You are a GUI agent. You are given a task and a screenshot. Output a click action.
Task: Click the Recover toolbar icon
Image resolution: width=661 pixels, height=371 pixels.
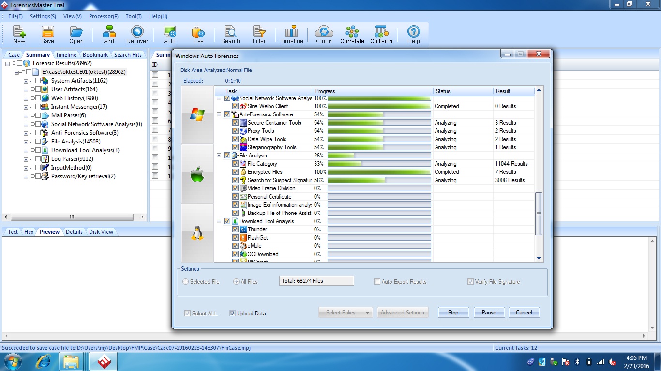[137, 32]
